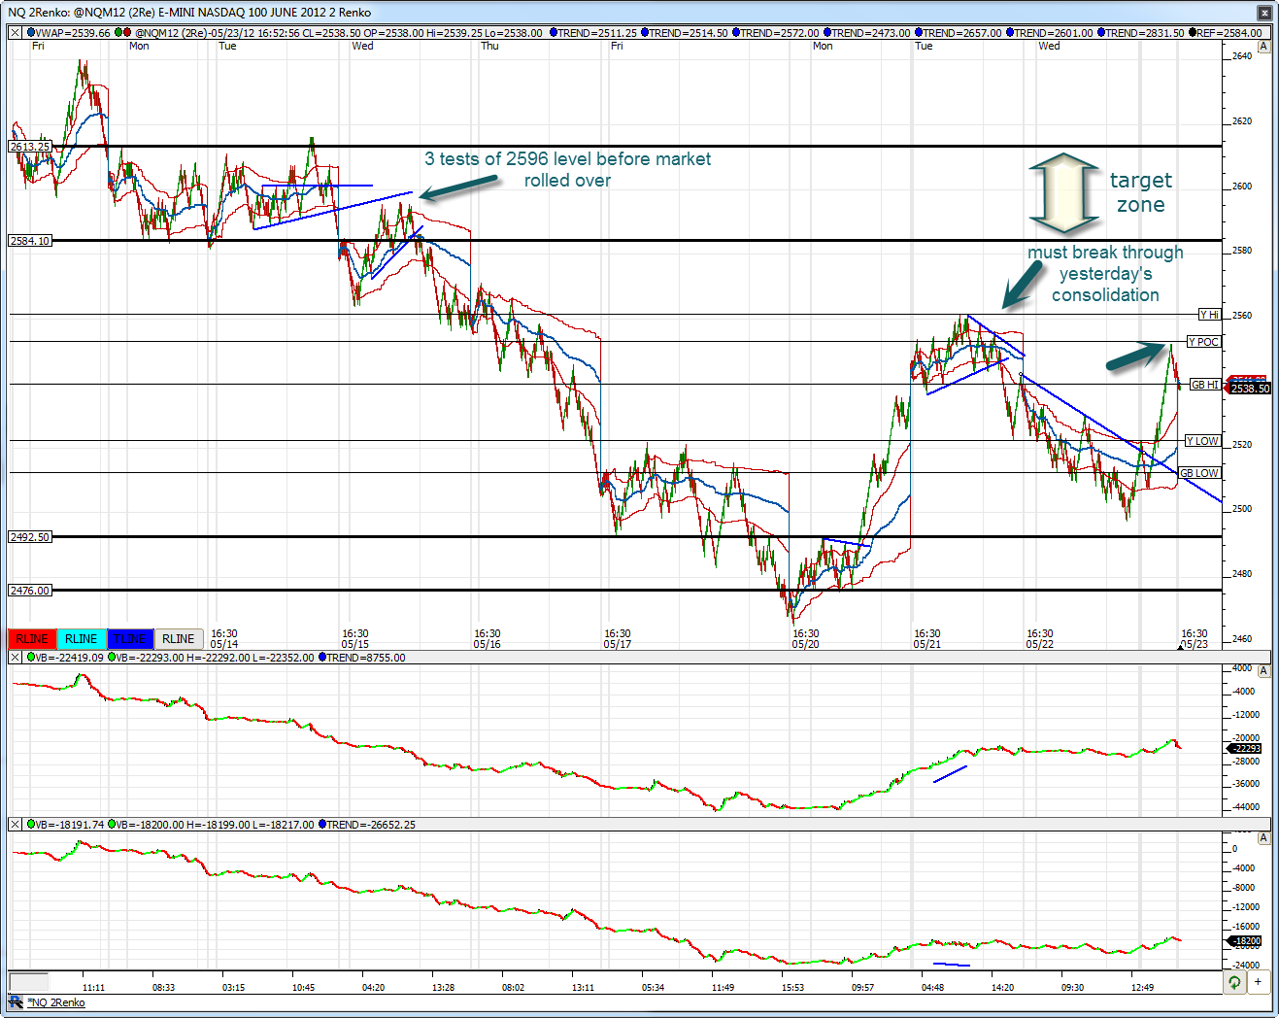The image size is (1279, 1018).
Task: Click the blue VWAP indicator dot
Action: click(31, 33)
